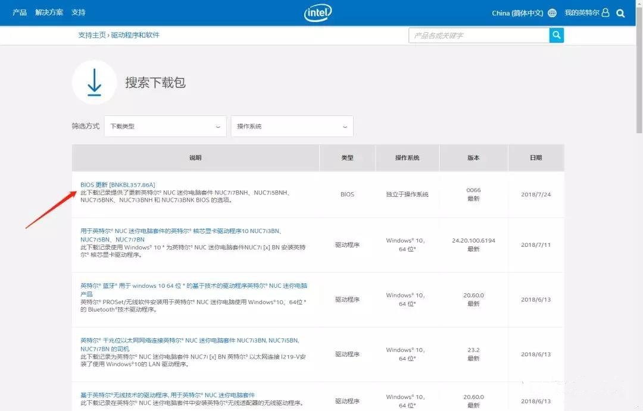Viewport: 643px width, 411px height.
Task: Open 我的英特尔 account menu
Action: coord(582,12)
